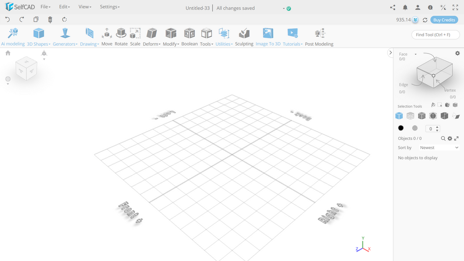Click the marquee selection tool icon

pyautogui.click(x=440, y=105)
